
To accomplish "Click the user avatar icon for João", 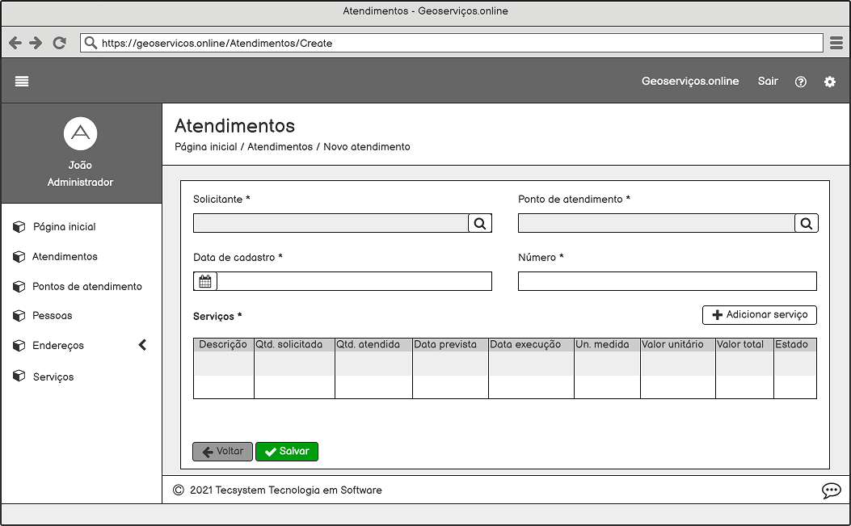I will coord(80,133).
